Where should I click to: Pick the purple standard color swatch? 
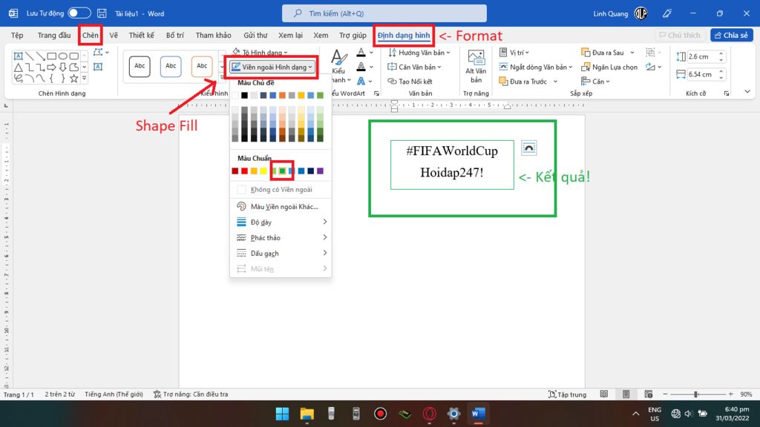coord(320,171)
